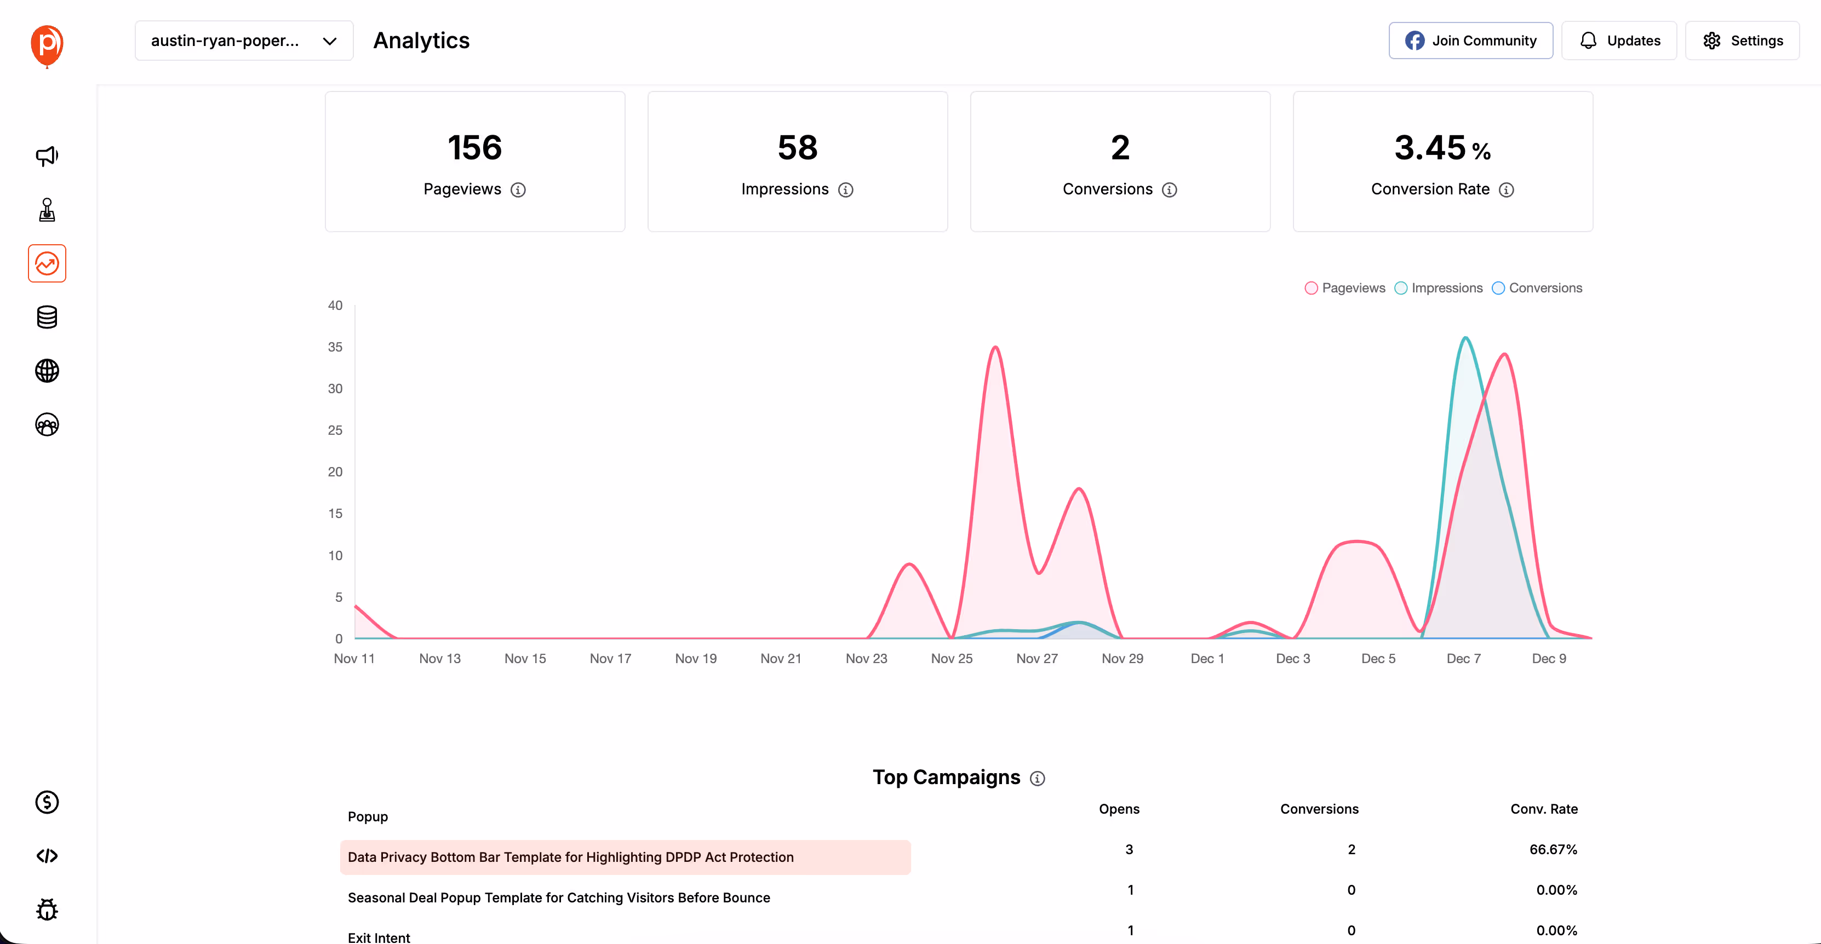Check Updates via the bell button
Image resolution: width=1821 pixels, height=944 pixels.
[x=1619, y=41]
